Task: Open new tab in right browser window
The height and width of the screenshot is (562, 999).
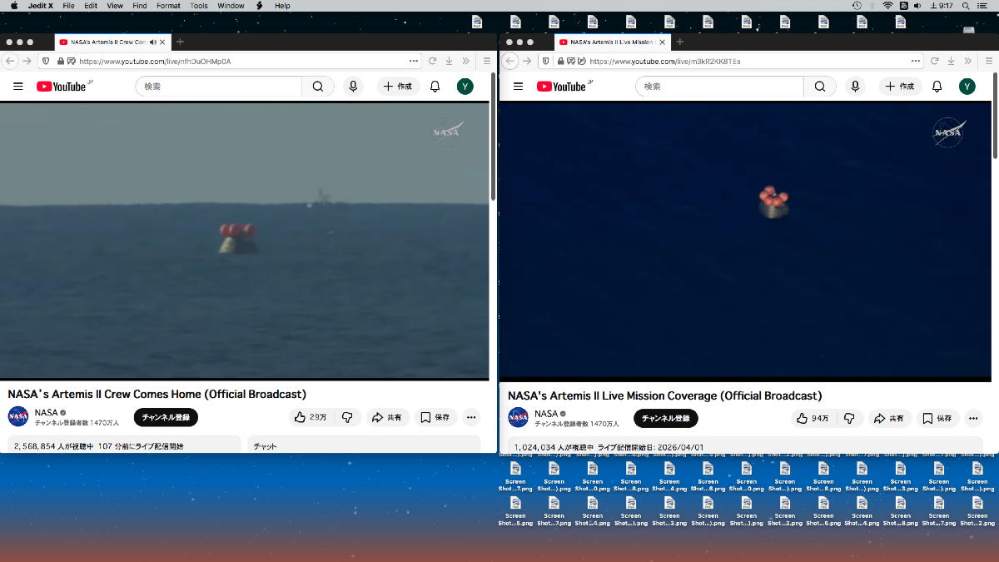Action: pyautogui.click(x=679, y=42)
